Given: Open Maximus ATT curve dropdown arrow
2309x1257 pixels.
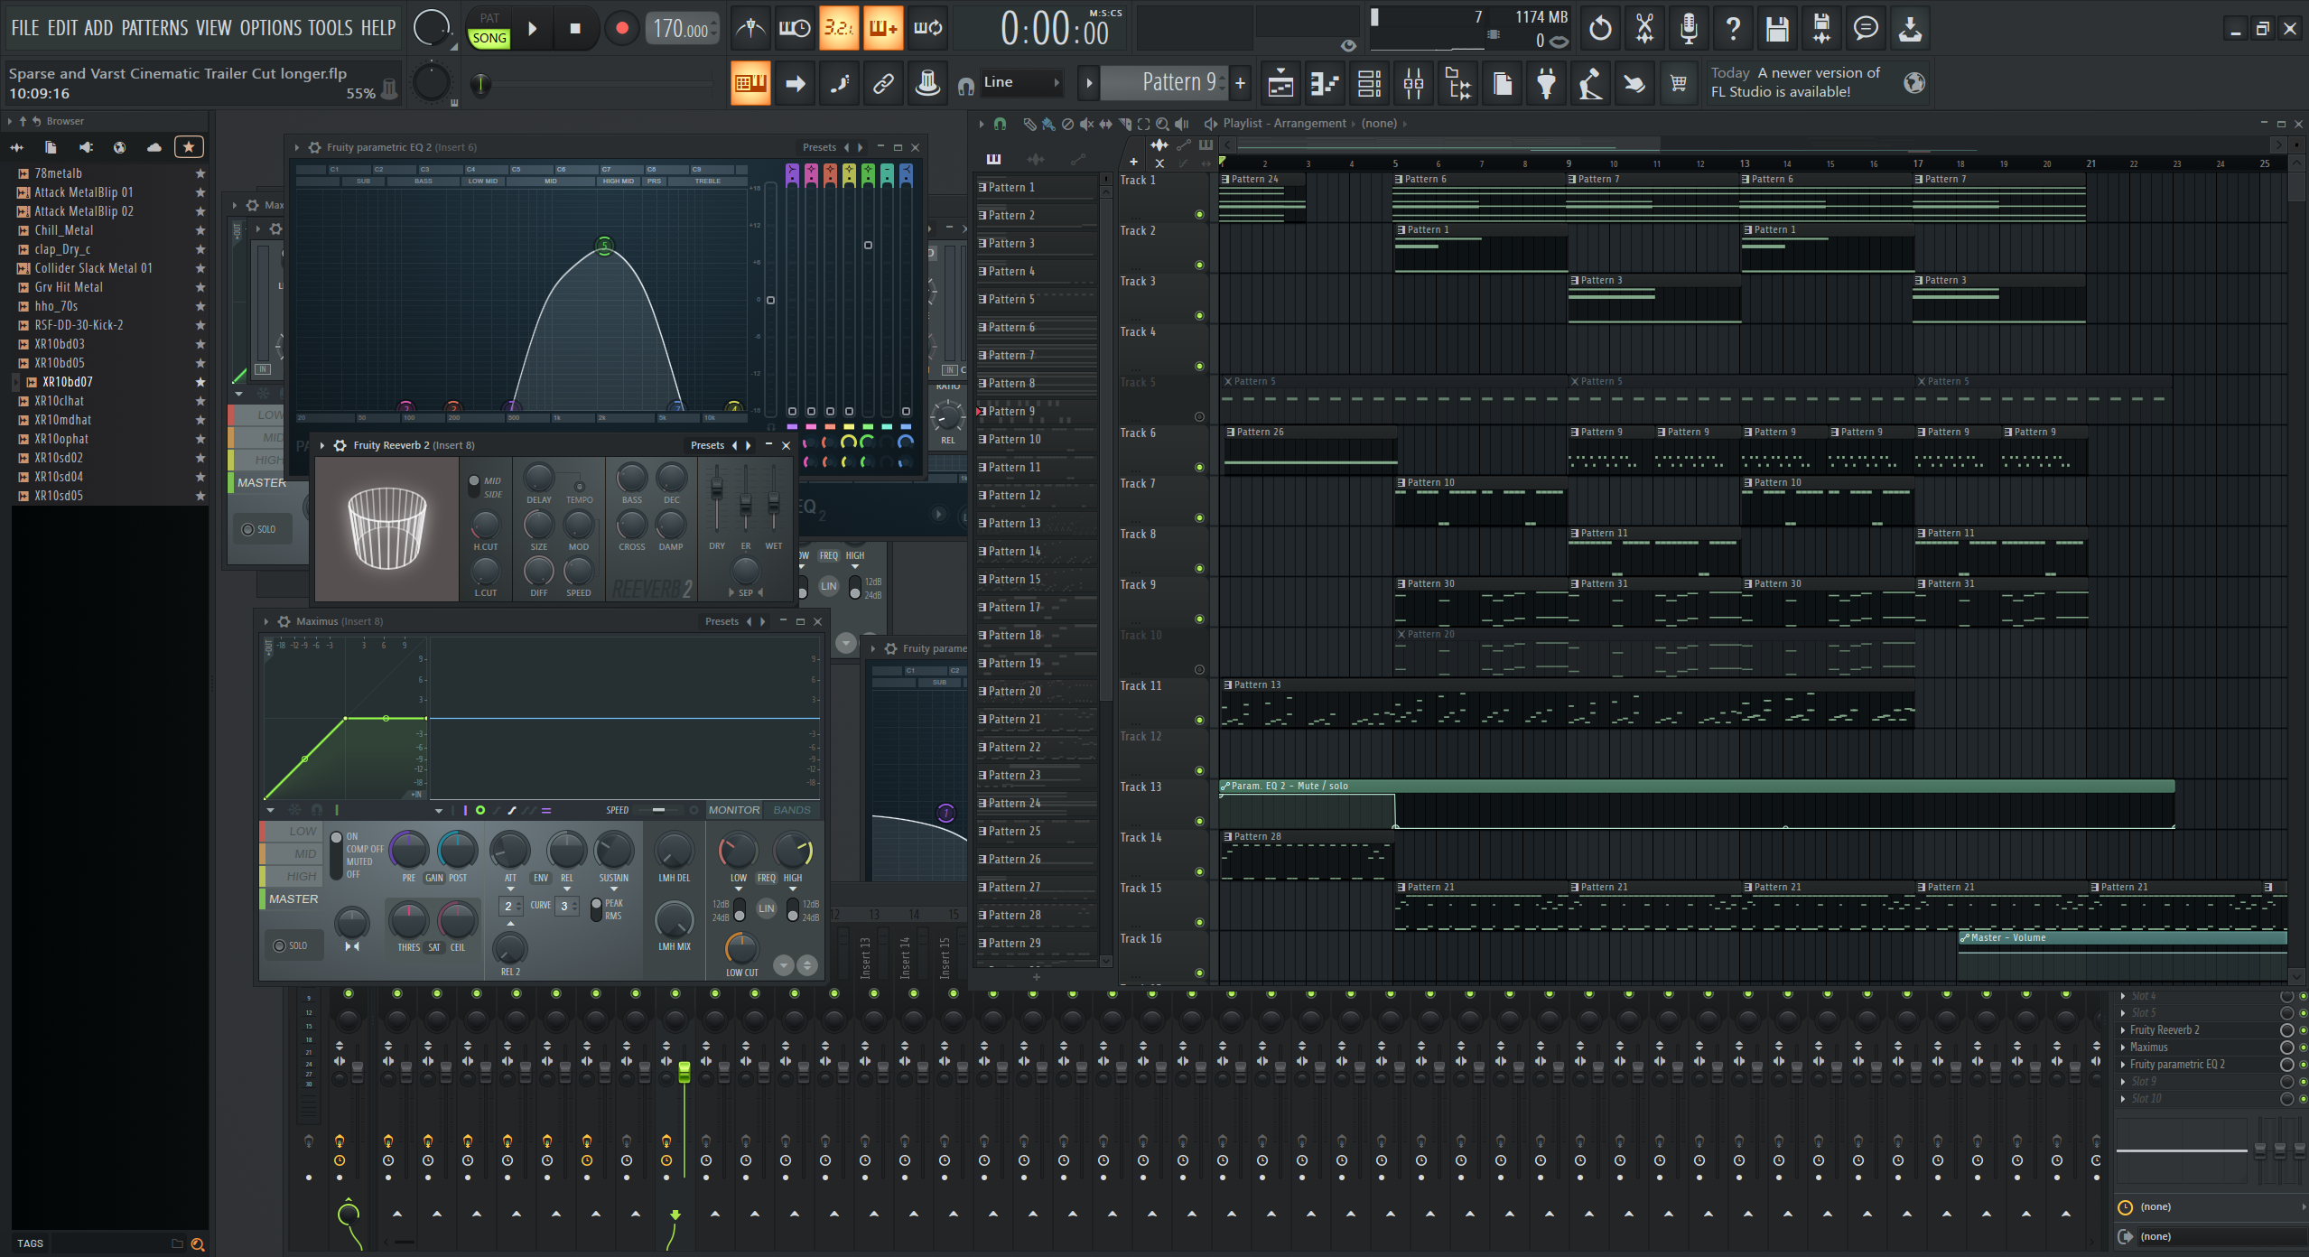Looking at the screenshot, I should click(x=510, y=889).
